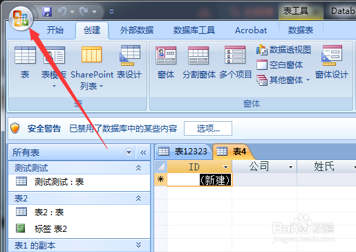This screenshot has width=356, height=252.
Task: Create a 空白窗体 blank form
Action: tap(279, 65)
